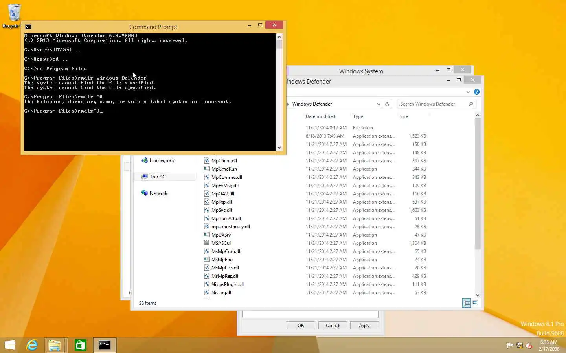This screenshot has height=353, width=566.
Task: Select MpTpmAtt.dll file name
Action: click(226, 218)
